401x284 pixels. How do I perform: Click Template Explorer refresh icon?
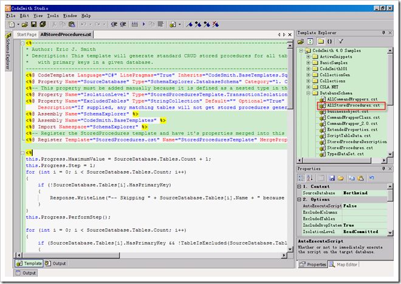pyautogui.click(x=310, y=41)
